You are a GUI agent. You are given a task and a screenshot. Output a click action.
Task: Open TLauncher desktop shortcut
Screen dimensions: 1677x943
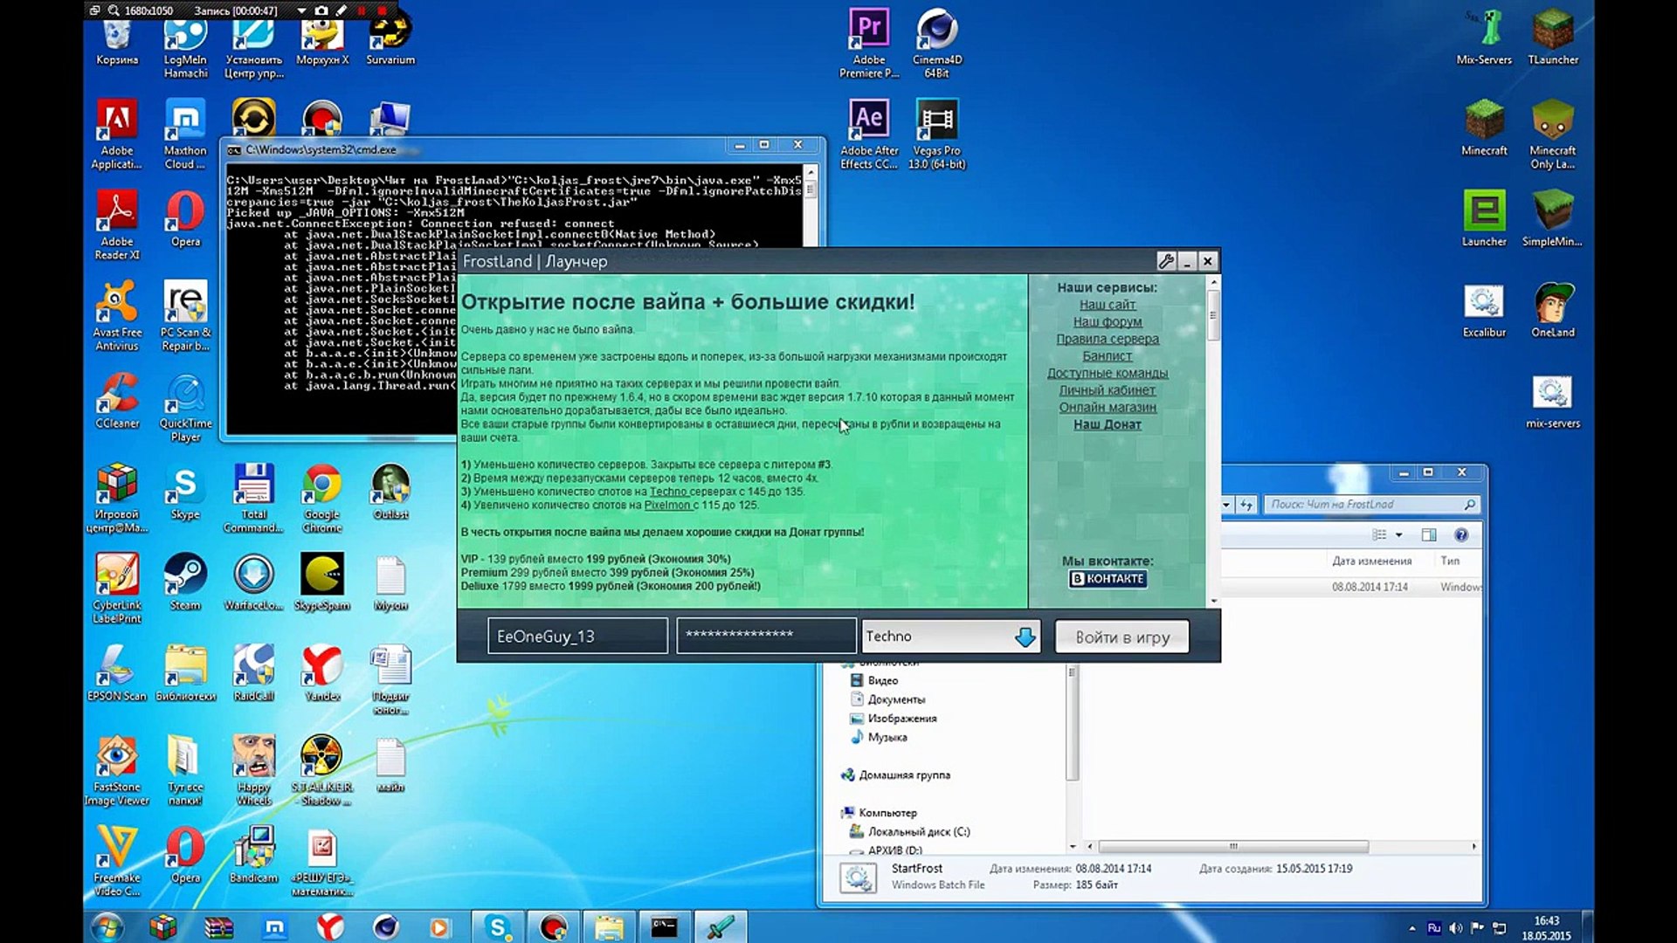point(1552,35)
